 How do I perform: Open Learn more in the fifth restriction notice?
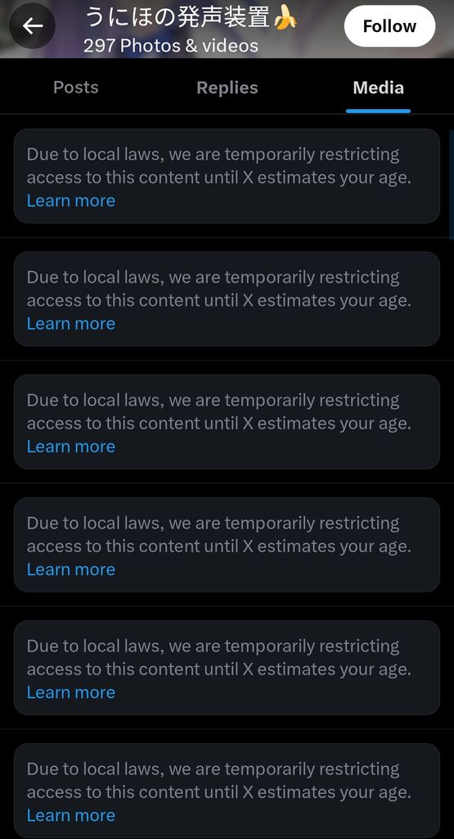coord(71,692)
